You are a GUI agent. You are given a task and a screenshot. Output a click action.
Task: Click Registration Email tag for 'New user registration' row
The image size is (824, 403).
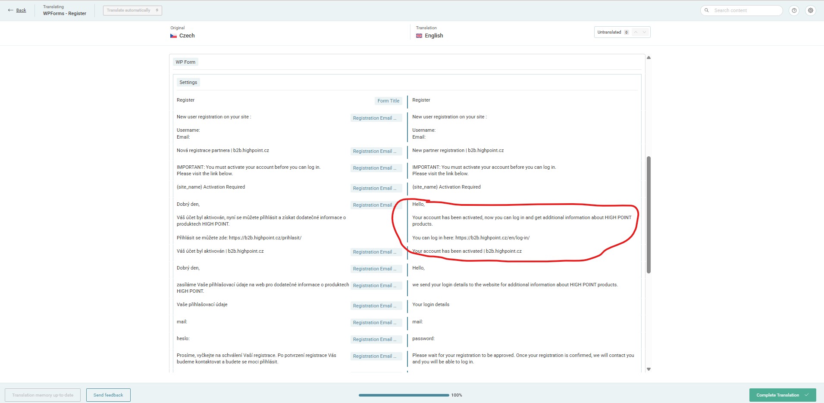pos(376,118)
